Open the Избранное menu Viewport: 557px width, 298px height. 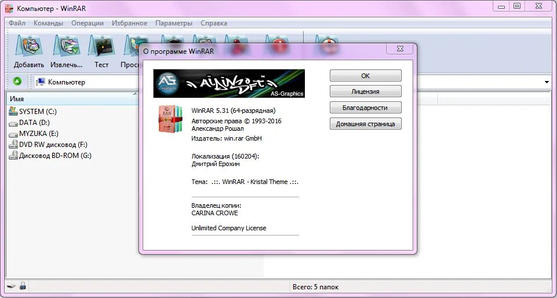130,23
